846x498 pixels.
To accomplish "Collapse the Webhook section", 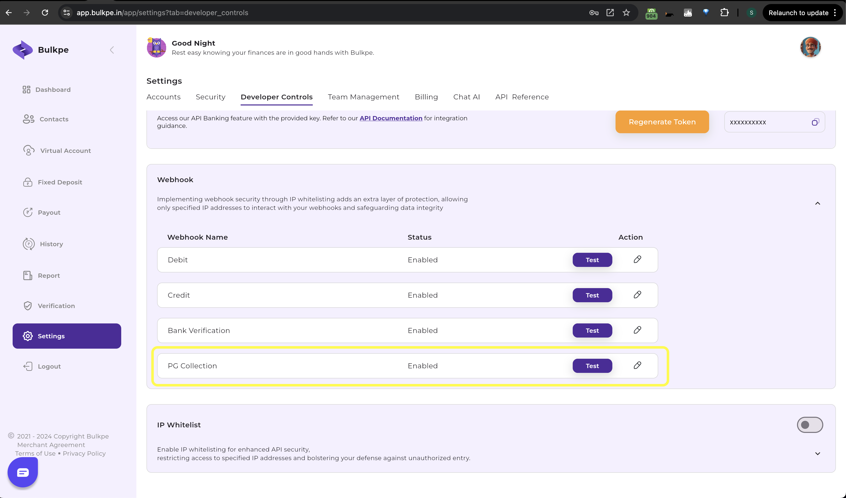I will coord(817,203).
